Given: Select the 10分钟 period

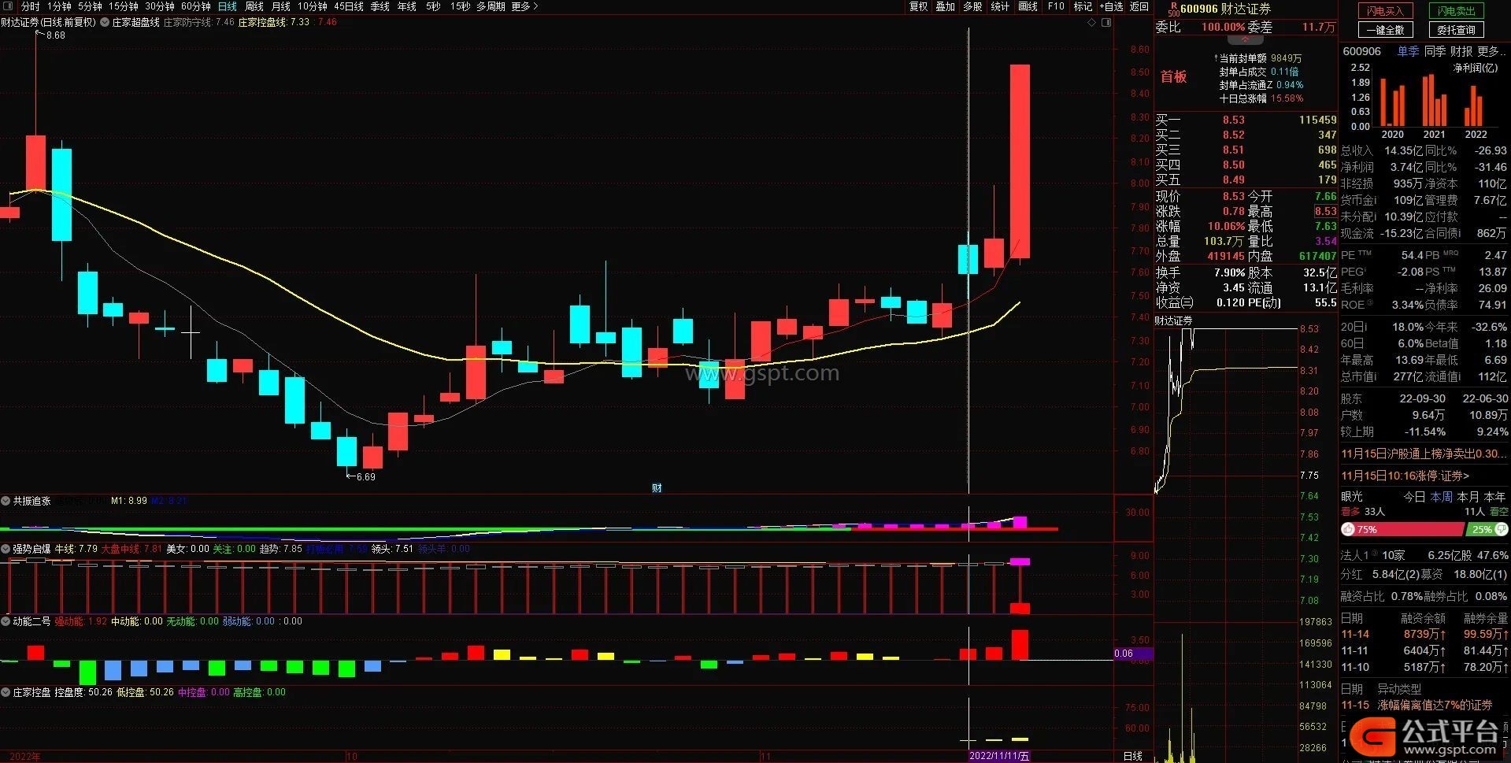Looking at the screenshot, I should [x=313, y=6].
